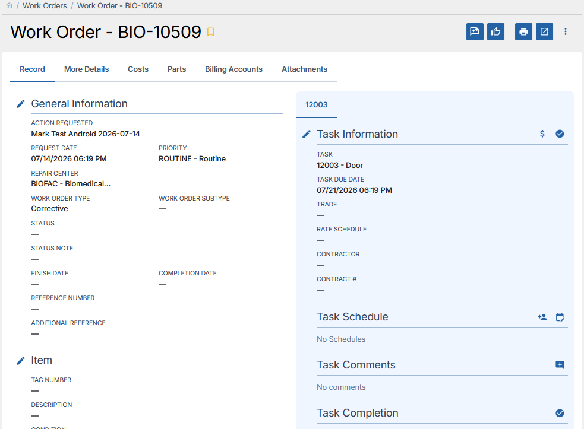Screen dimensions: 584x429
Task: Open the Billing Accounts tab
Action: pyautogui.click(x=233, y=69)
